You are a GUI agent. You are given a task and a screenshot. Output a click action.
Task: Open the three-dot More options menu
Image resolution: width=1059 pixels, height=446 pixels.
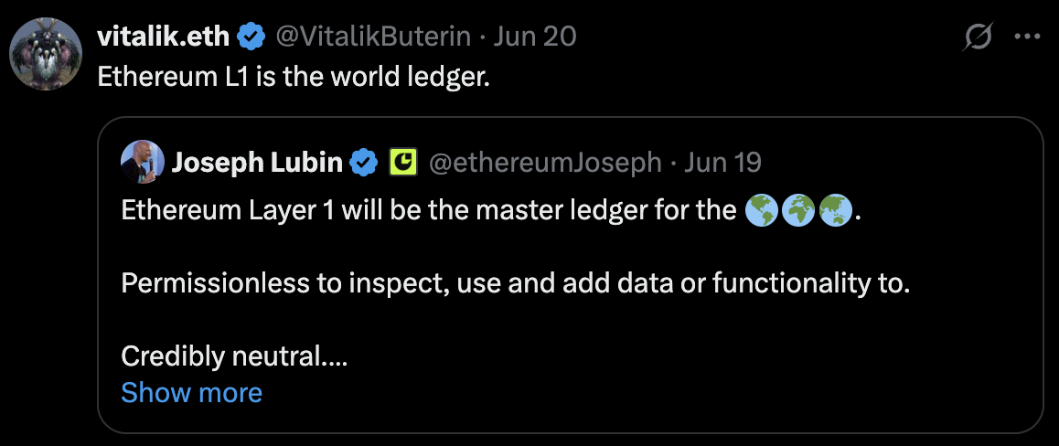click(1029, 37)
